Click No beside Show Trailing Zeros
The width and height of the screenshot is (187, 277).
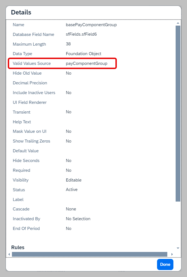pyautogui.click(x=69, y=141)
